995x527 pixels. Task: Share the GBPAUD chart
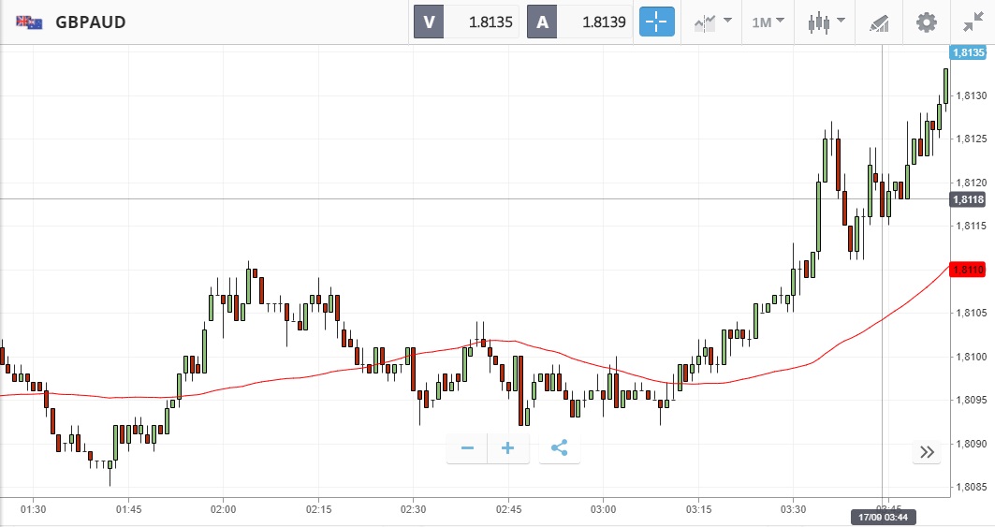coord(560,448)
